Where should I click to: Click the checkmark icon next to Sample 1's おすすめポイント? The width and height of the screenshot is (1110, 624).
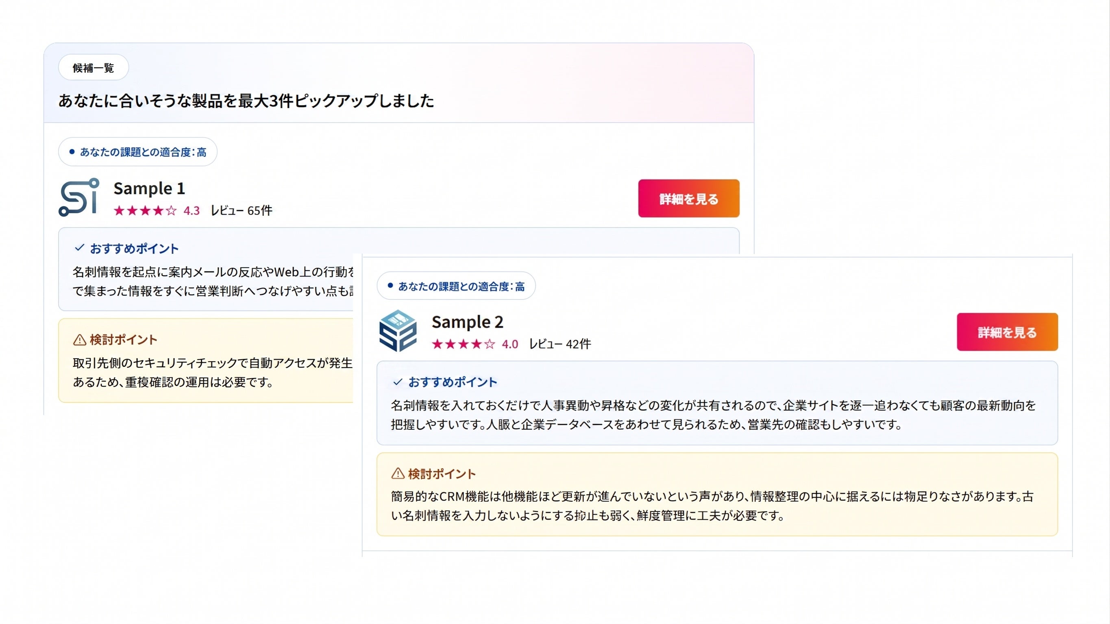click(79, 248)
